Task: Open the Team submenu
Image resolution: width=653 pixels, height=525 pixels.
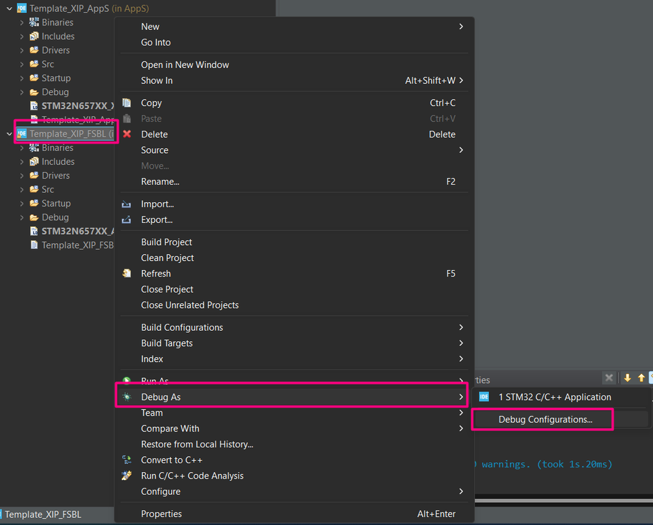Action: [x=294, y=413]
